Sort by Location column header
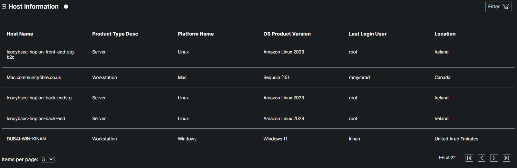 point(445,34)
